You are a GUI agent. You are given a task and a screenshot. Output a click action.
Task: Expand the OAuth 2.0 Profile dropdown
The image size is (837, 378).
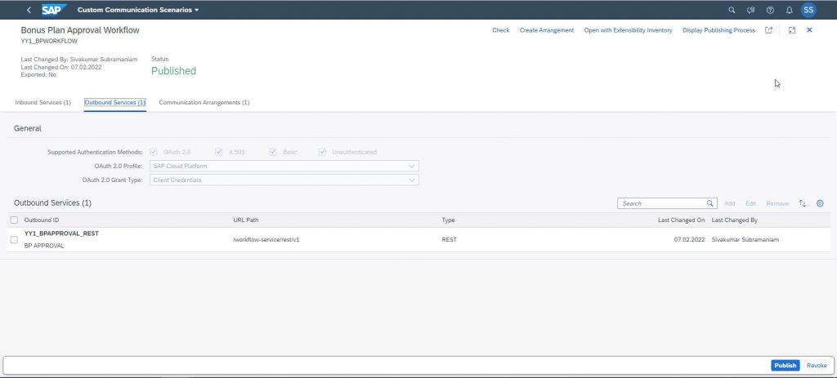[284, 166]
